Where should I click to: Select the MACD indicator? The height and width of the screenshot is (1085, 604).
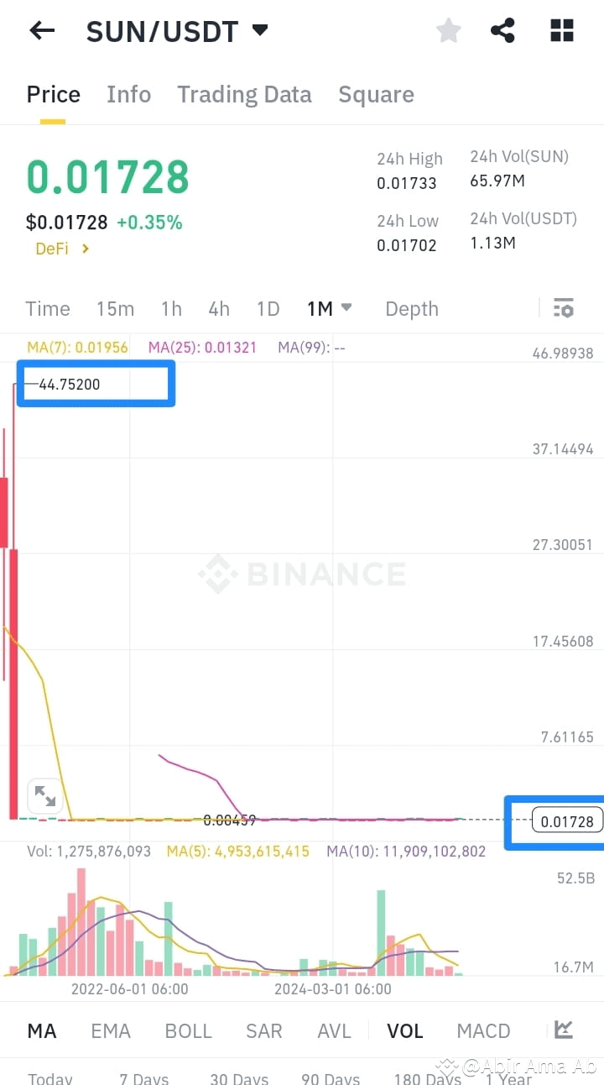tap(483, 1030)
